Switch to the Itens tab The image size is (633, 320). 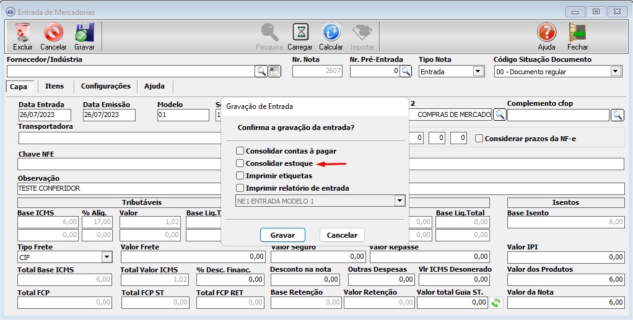pyautogui.click(x=55, y=86)
